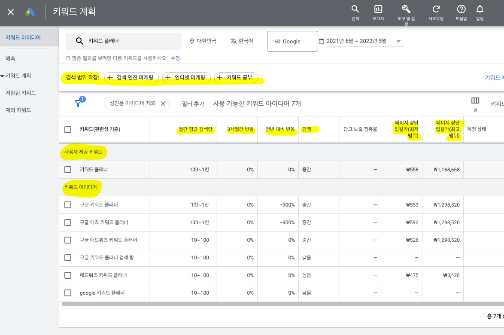Click 필터 추가 to add a filter
504x335 pixels.
tap(193, 104)
